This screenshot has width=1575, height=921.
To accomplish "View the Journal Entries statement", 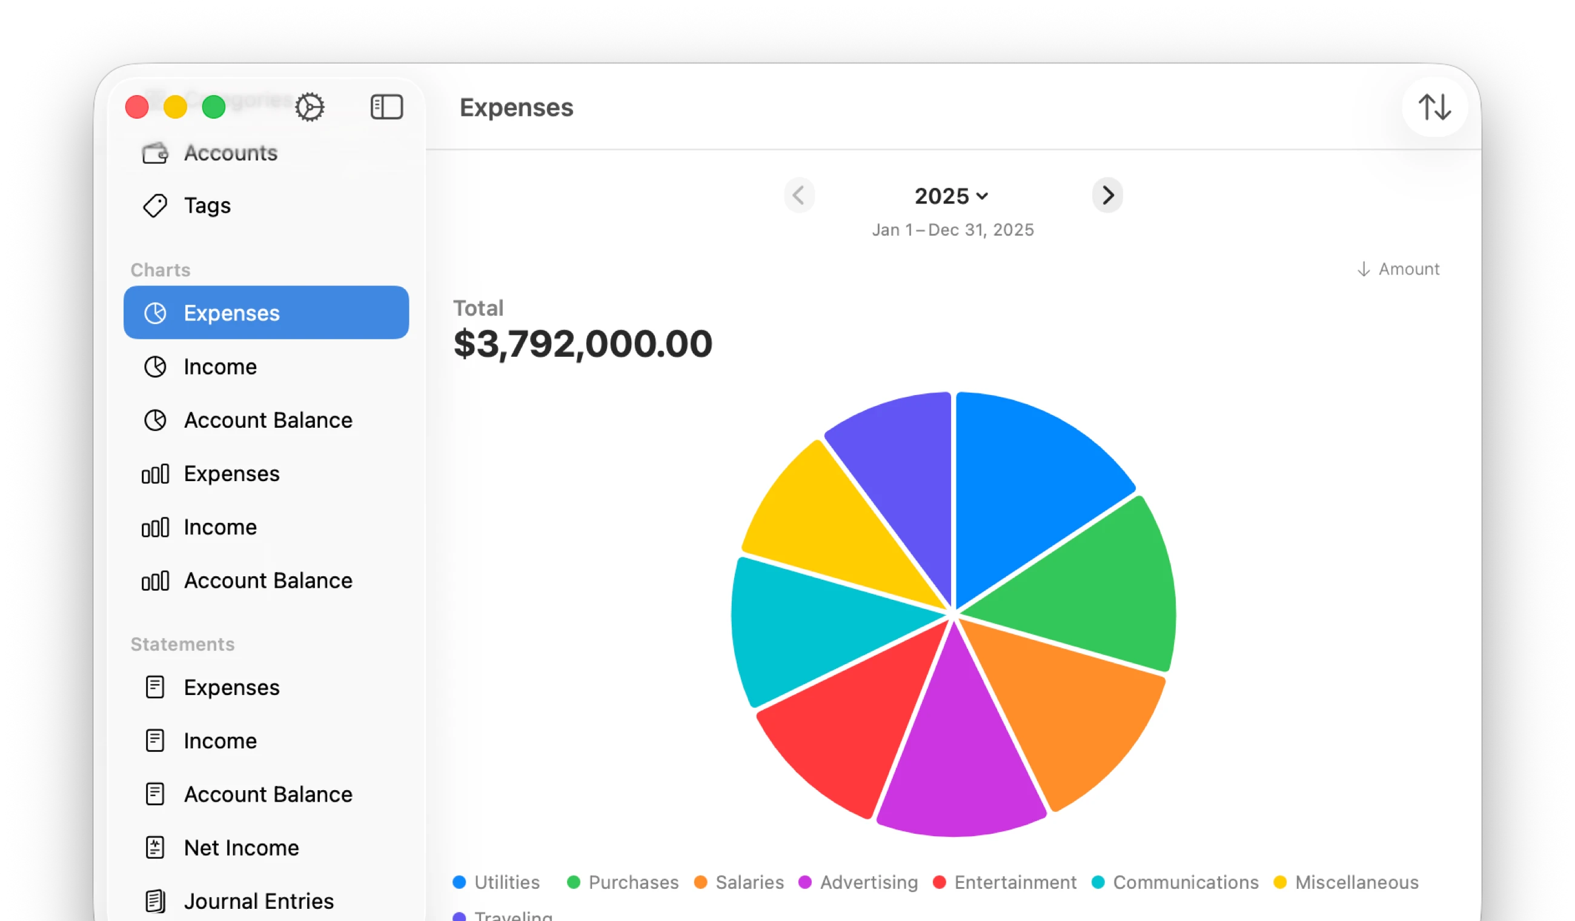I will 259,901.
